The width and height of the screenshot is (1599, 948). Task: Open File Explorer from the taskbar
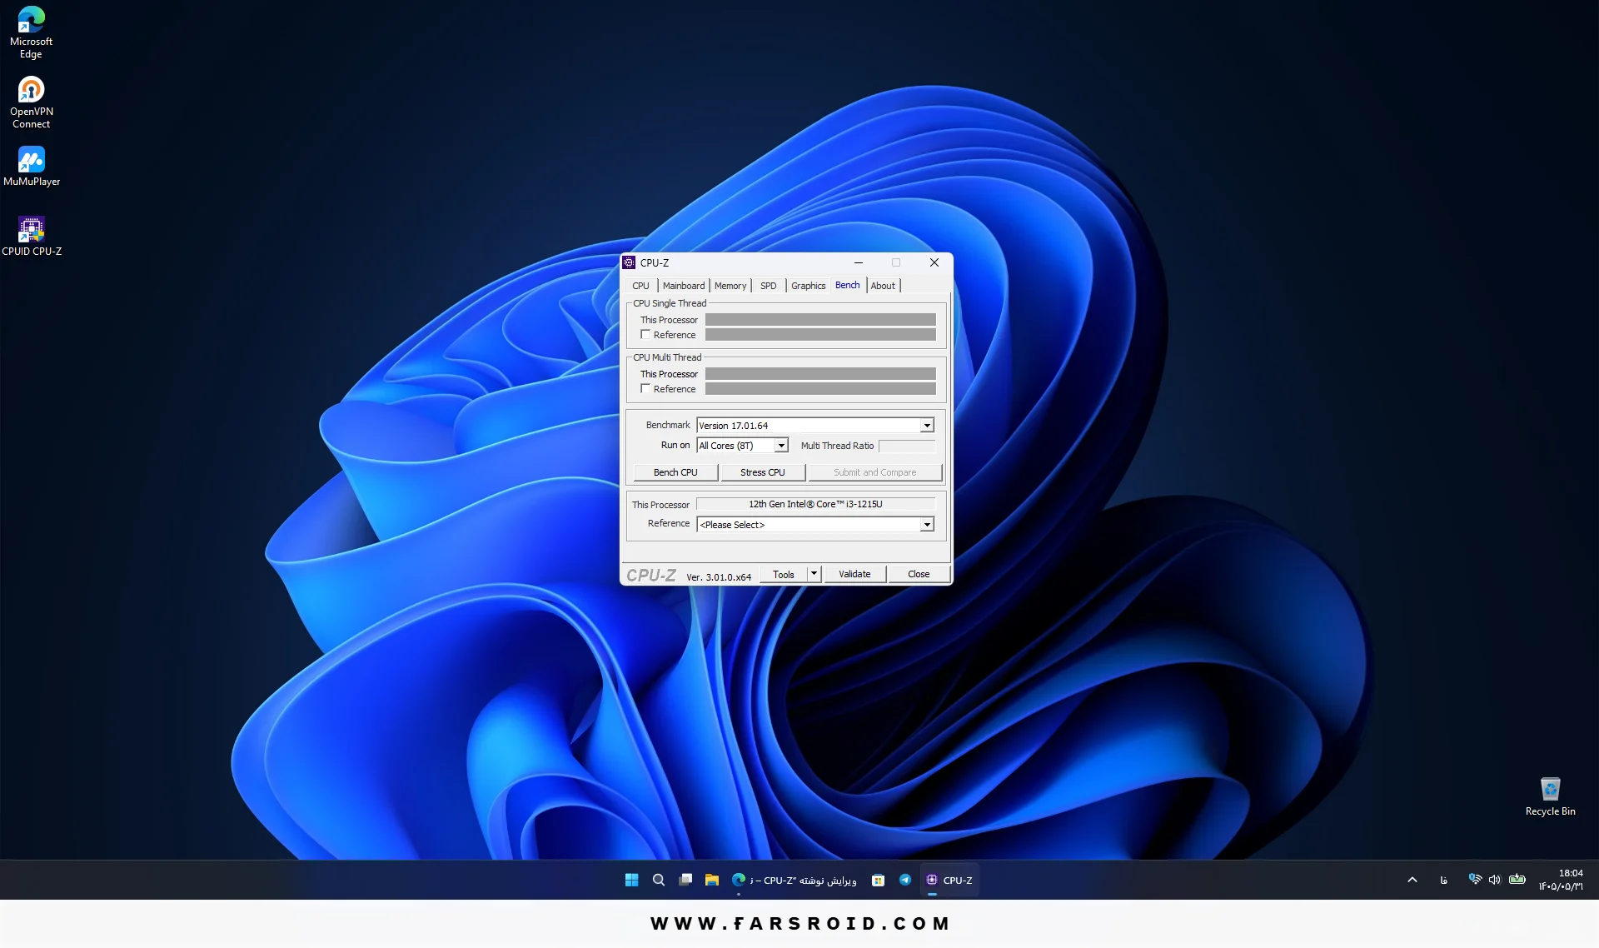click(x=711, y=880)
